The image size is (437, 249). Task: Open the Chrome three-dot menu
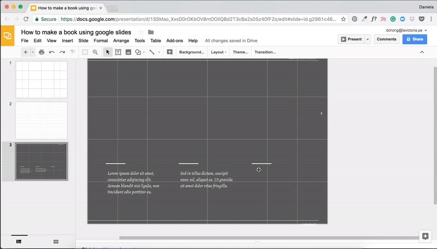coord(431,19)
